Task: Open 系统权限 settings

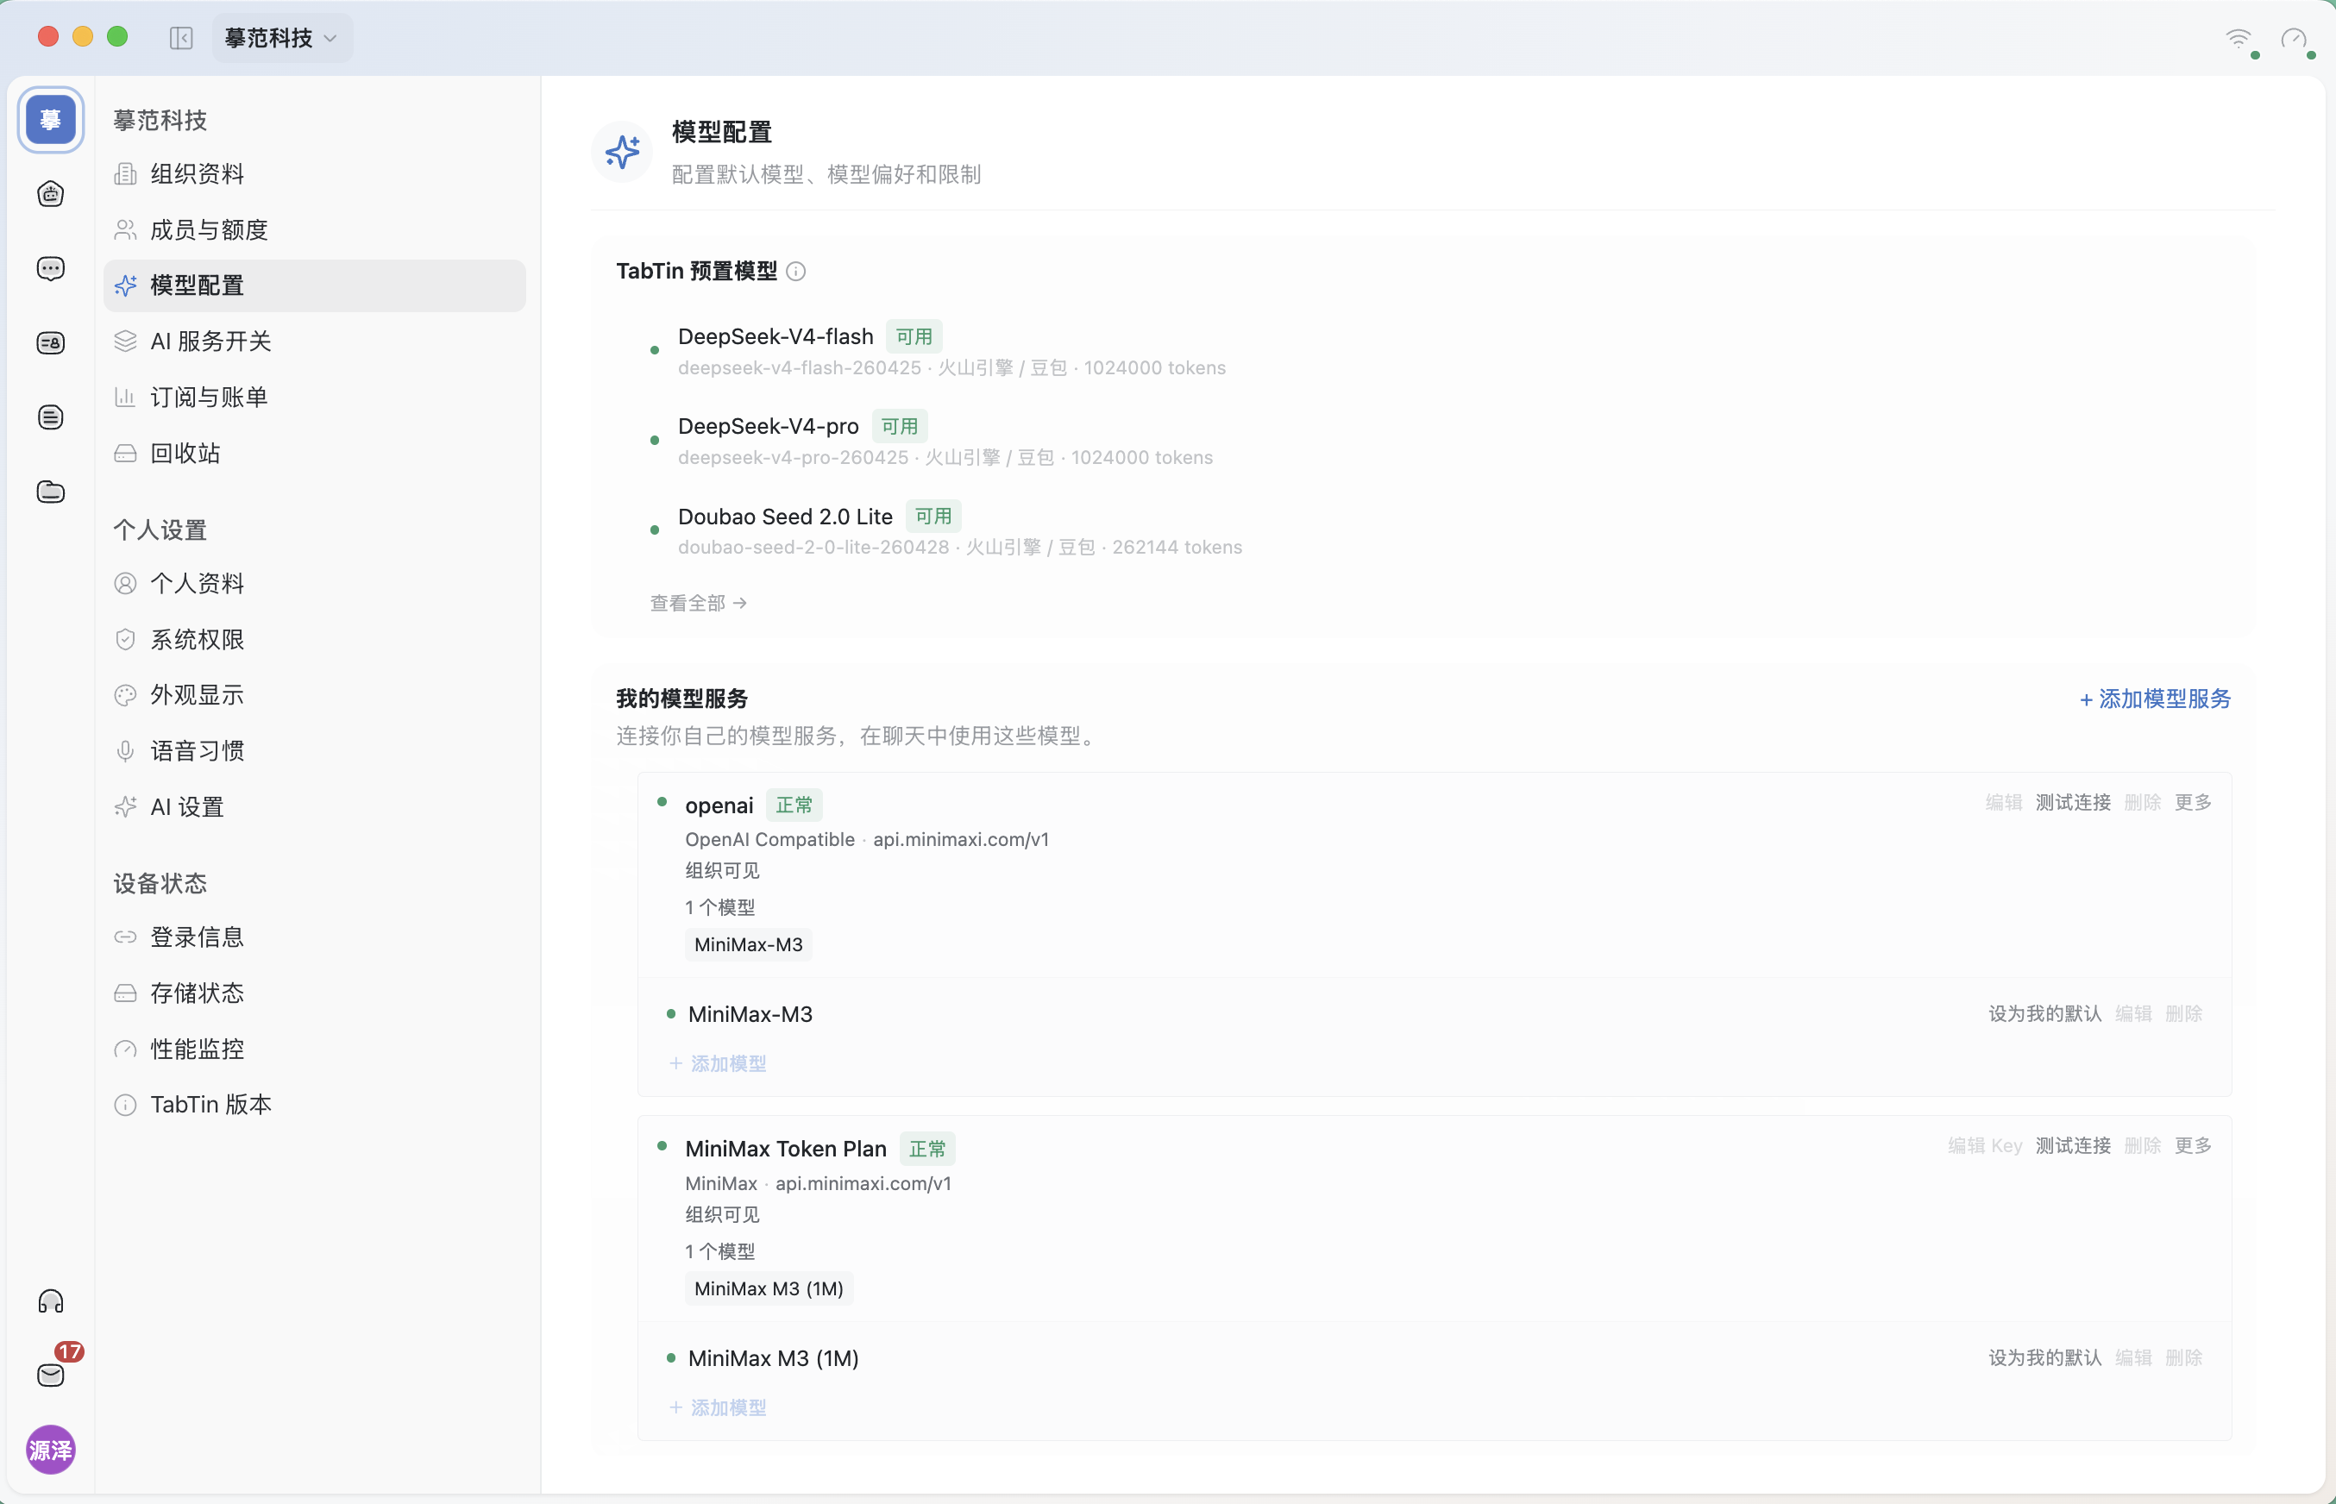Action: pyautogui.click(x=315, y=640)
